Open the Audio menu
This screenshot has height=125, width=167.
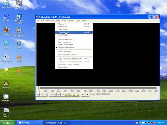pos(64,20)
